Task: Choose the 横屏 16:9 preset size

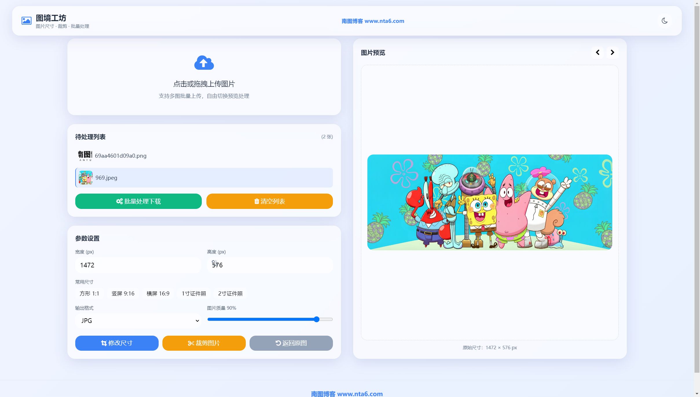Action: pyautogui.click(x=158, y=293)
